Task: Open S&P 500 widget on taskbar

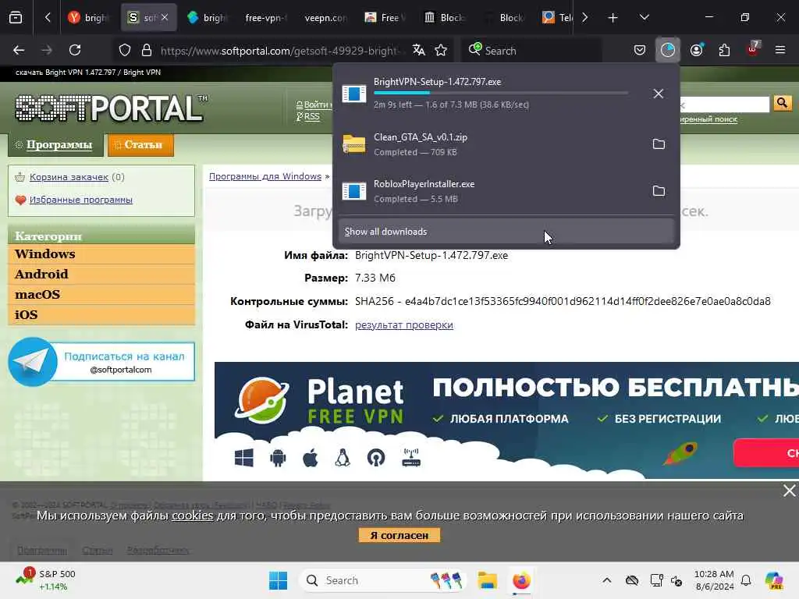Action: (46, 580)
